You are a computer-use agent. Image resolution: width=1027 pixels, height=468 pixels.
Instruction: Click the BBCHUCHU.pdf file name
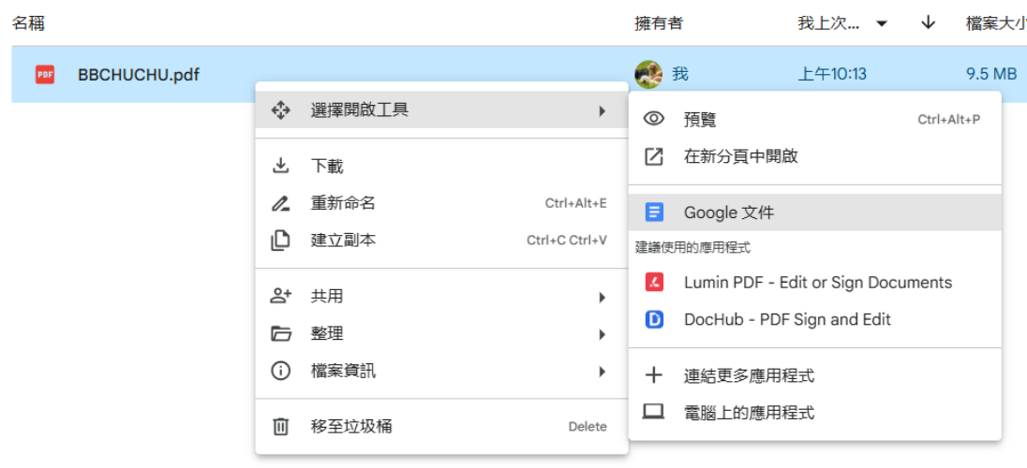(139, 75)
